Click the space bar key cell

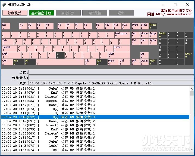[x=60, y=62]
